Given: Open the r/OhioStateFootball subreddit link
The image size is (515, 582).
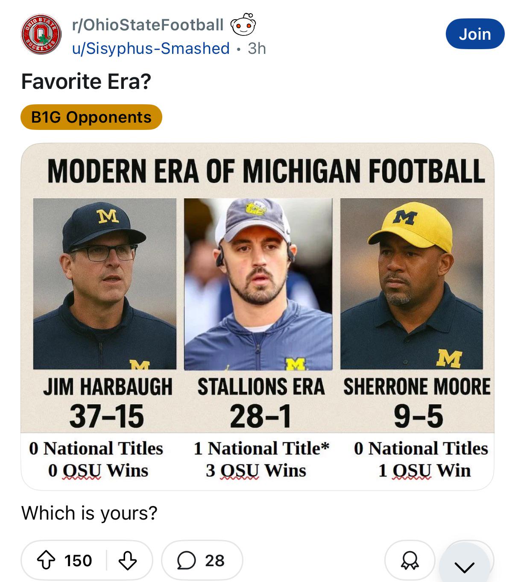Looking at the screenshot, I should (148, 25).
